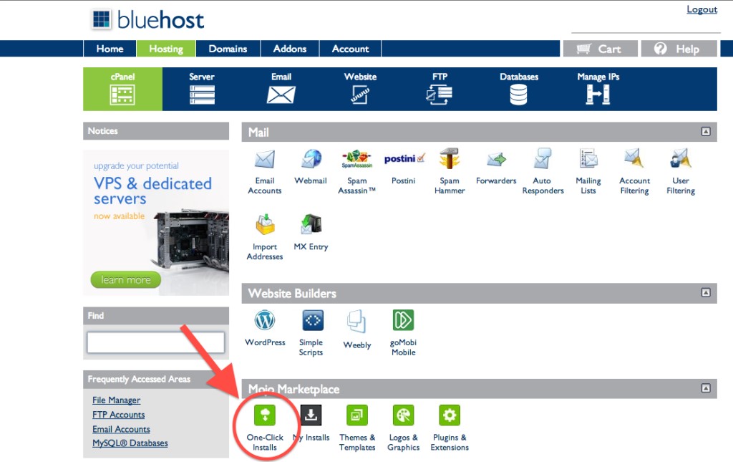
Task: Open goMobi Mobile builder
Action: (404, 333)
